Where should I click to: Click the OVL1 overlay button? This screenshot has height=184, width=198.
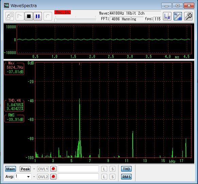(x=43, y=169)
